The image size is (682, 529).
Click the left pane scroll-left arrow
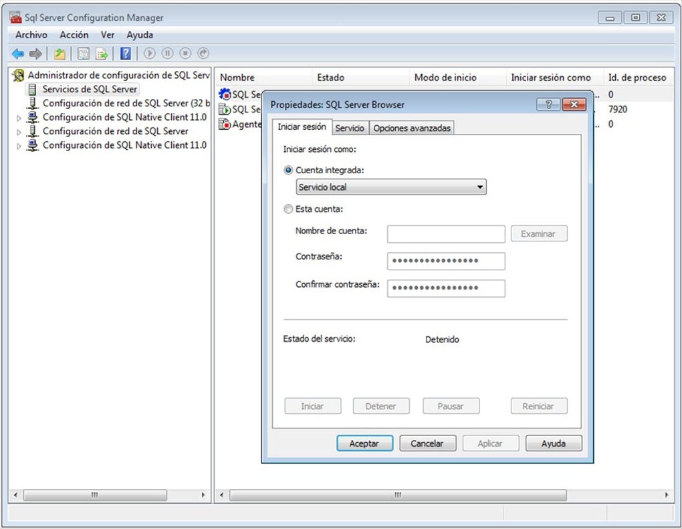(15, 495)
